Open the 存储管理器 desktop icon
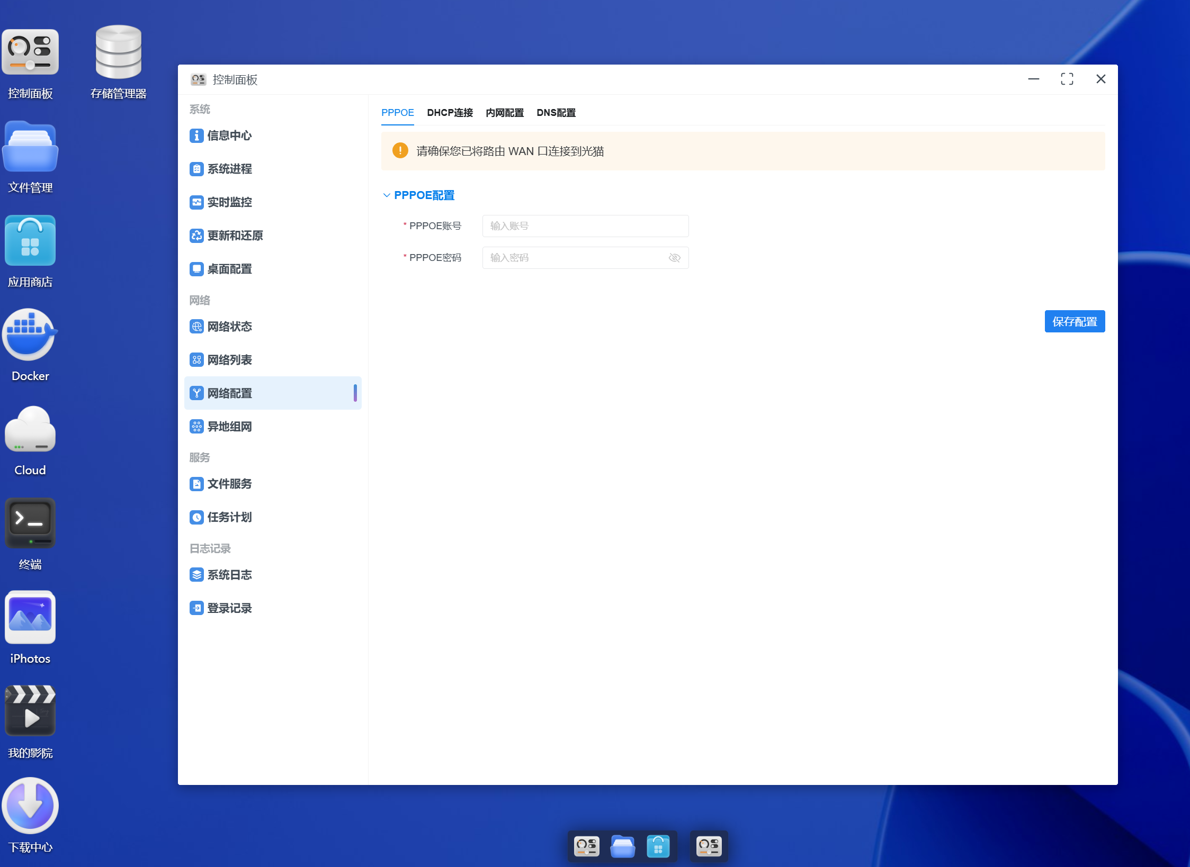This screenshot has height=867, width=1190. point(118,53)
